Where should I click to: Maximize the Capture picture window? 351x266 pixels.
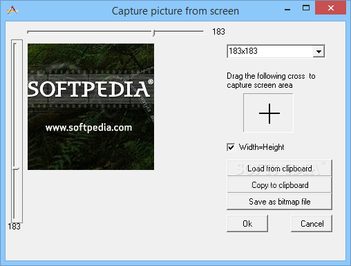(306, 8)
